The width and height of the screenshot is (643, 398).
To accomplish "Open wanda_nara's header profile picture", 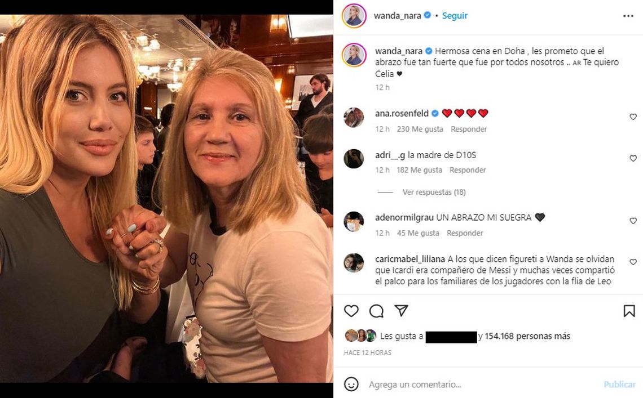I will (354, 16).
